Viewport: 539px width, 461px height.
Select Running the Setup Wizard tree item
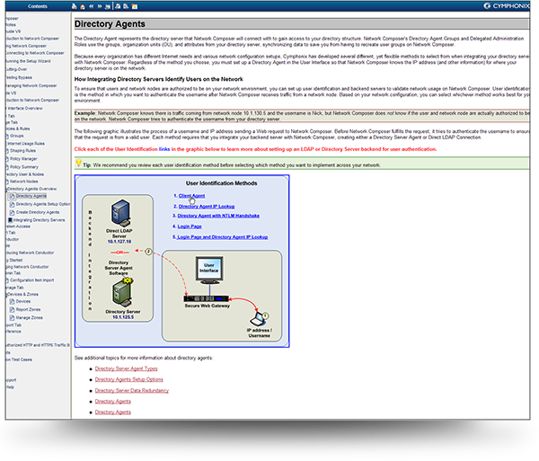[28, 61]
